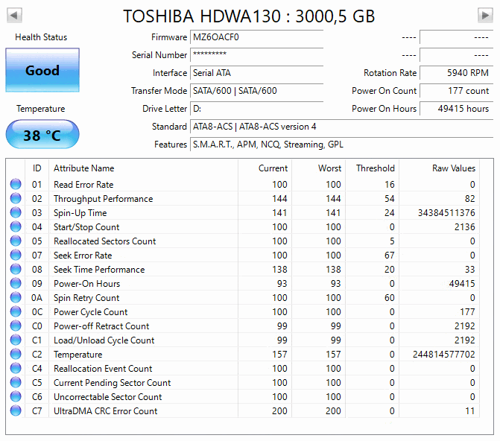The width and height of the screenshot is (500, 441).
Task: Click the ID column header
Action: click(37, 168)
